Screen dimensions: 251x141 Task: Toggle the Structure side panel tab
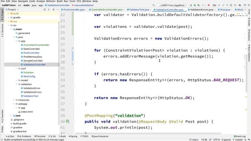coord(2,31)
